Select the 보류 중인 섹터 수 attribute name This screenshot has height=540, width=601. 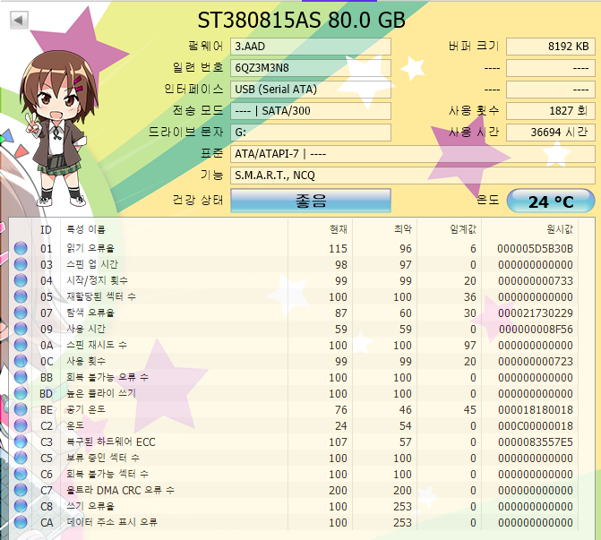click(103, 458)
